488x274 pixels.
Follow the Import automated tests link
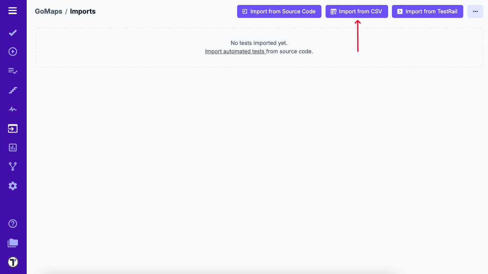(x=235, y=51)
